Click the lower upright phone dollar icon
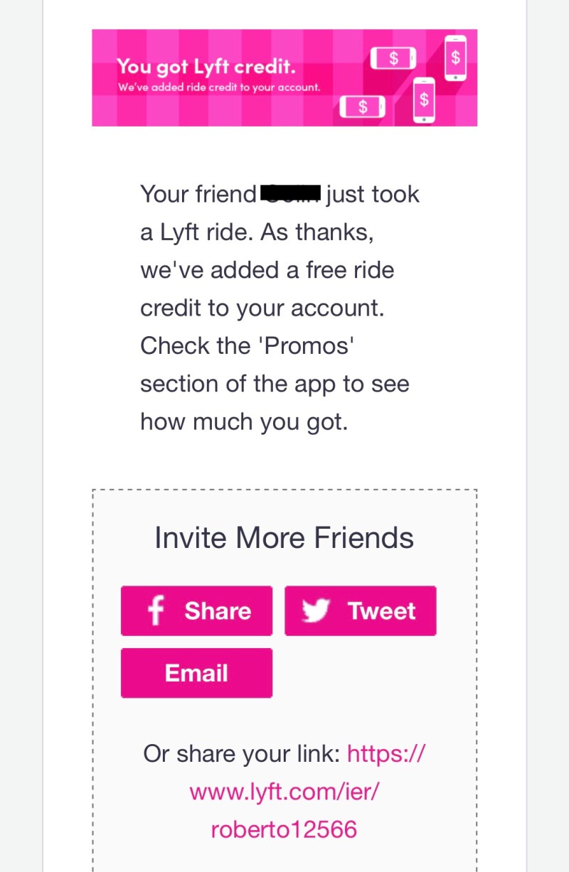569x872 pixels. 424,99
